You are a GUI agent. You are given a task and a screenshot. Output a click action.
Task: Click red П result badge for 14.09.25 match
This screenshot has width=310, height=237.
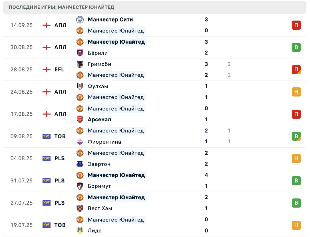pos(296,25)
